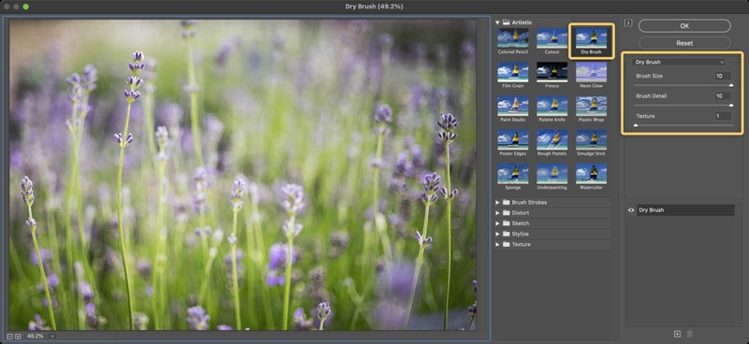The image size is (749, 344).
Task: Apply the Palette Knife filter thumbnail
Action: pos(551,106)
